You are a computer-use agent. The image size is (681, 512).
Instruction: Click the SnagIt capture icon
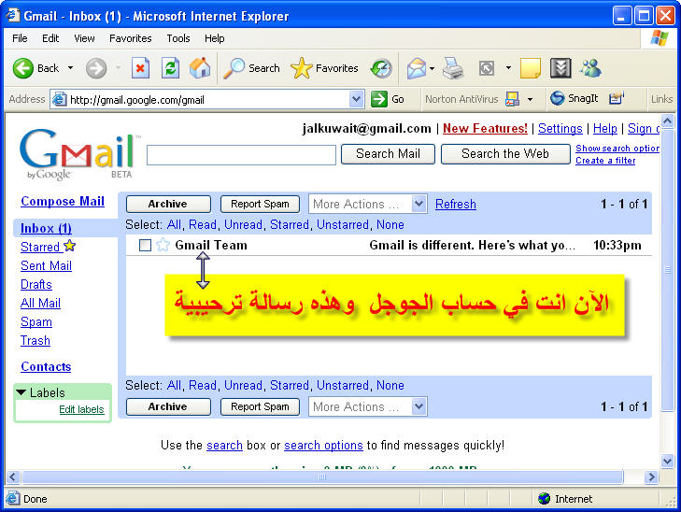[557, 99]
